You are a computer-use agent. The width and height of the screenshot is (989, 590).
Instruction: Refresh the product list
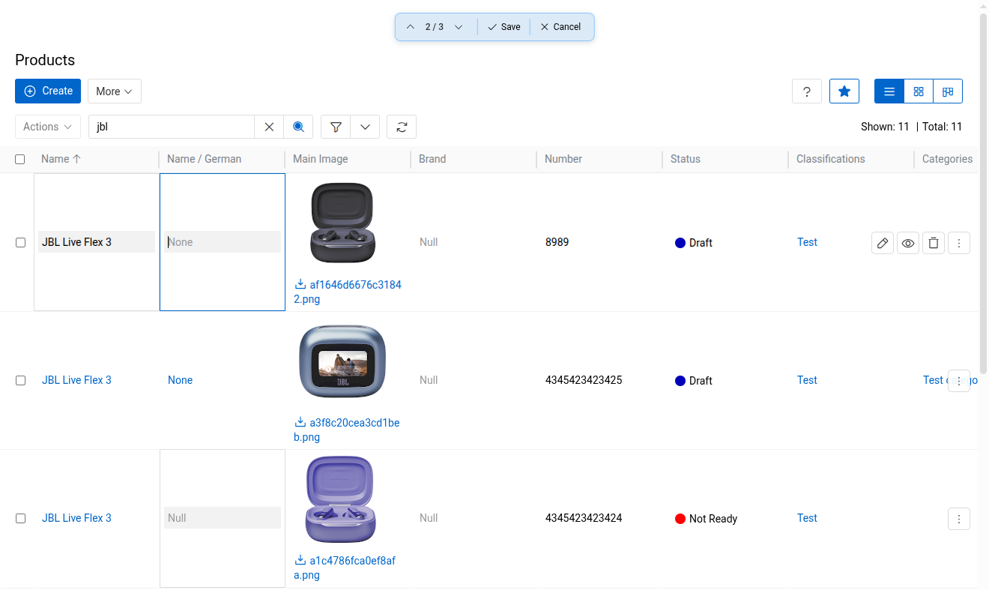point(402,127)
